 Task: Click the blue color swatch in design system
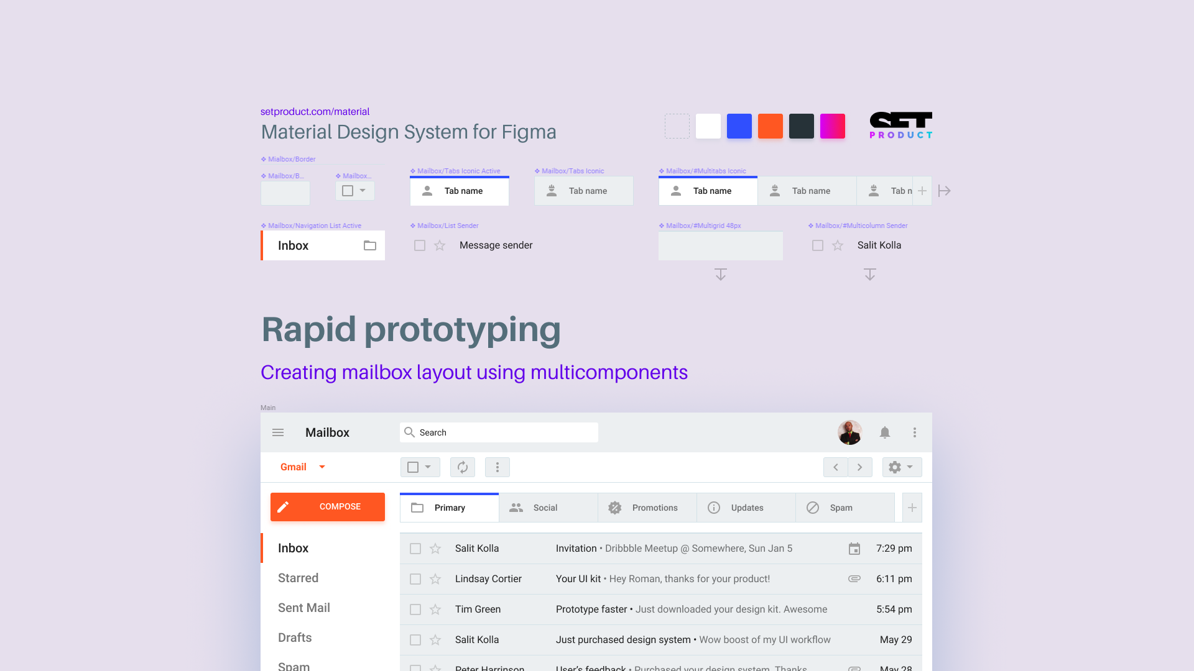pos(738,126)
